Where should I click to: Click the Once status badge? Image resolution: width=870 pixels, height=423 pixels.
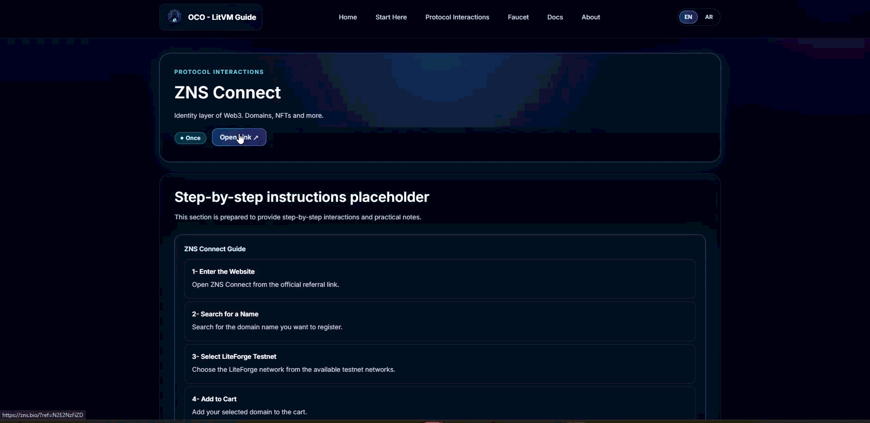[190, 138]
